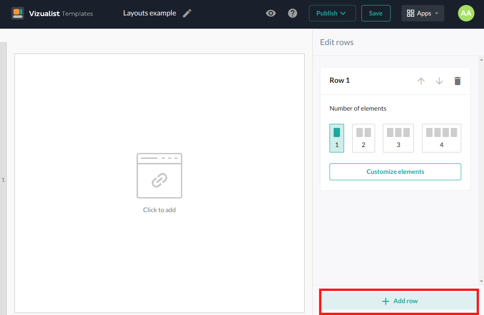This screenshot has width=484, height=315.
Task: Move Row 1 down with arrow
Action: [x=439, y=81]
